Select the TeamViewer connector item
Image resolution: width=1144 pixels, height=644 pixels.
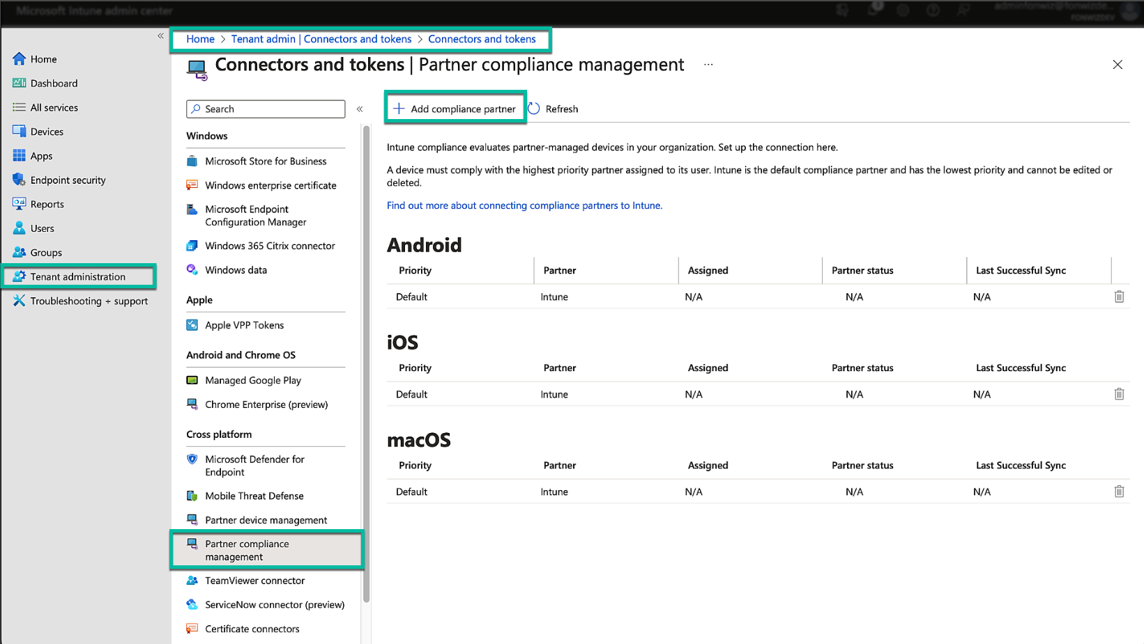tap(254, 581)
